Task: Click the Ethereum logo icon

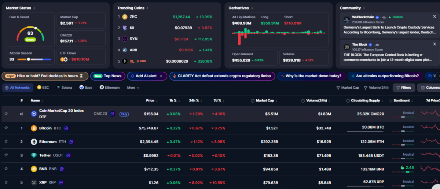Action: point(34,142)
